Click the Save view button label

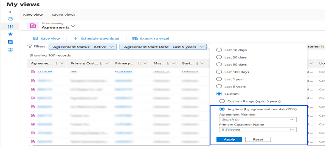(x=50, y=38)
